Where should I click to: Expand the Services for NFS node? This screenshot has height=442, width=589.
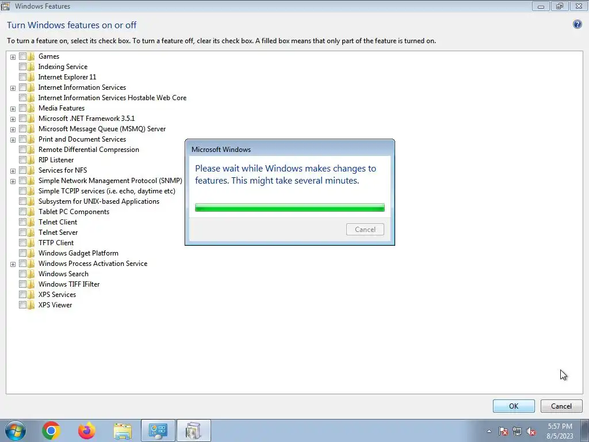tap(13, 171)
